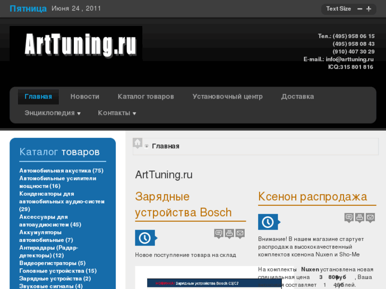Open Установочный центр menu item
This screenshot has height=289, width=386.
227,97
